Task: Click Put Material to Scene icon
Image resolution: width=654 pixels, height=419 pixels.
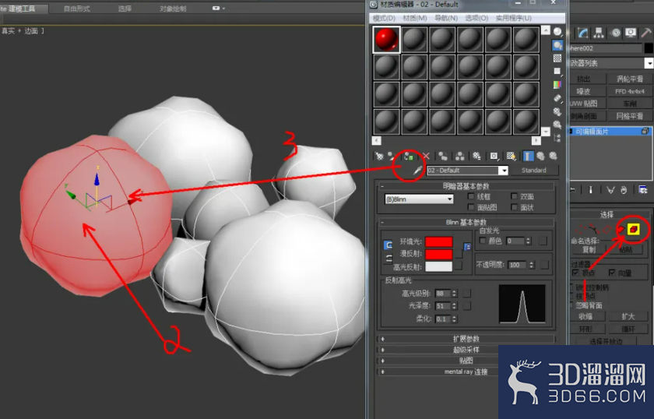Action: coord(391,156)
